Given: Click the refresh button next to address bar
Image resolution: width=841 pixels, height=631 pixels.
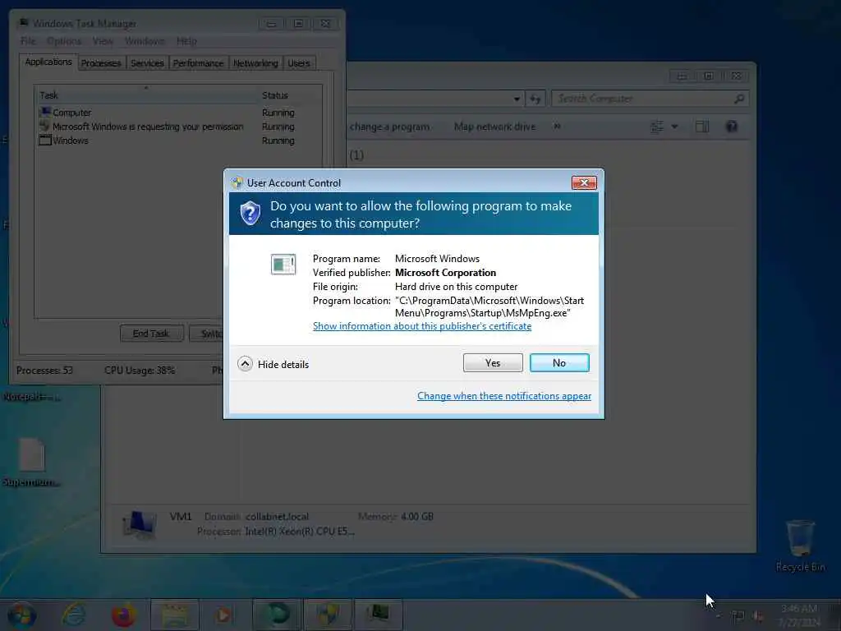Looking at the screenshot, I should [535, 99].
